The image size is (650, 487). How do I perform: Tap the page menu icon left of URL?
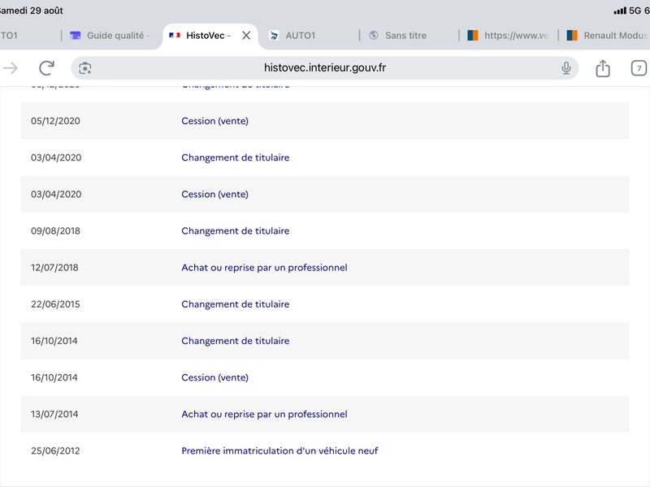85,68
